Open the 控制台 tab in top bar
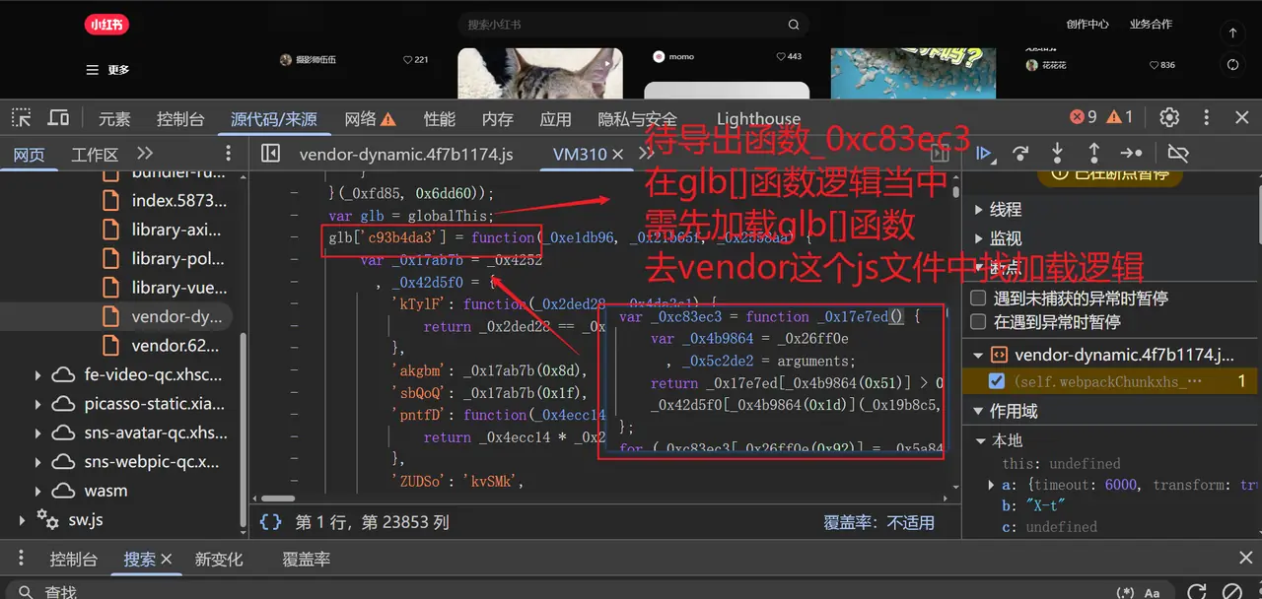The image size is (1262, 599). (x=180, y=119)
